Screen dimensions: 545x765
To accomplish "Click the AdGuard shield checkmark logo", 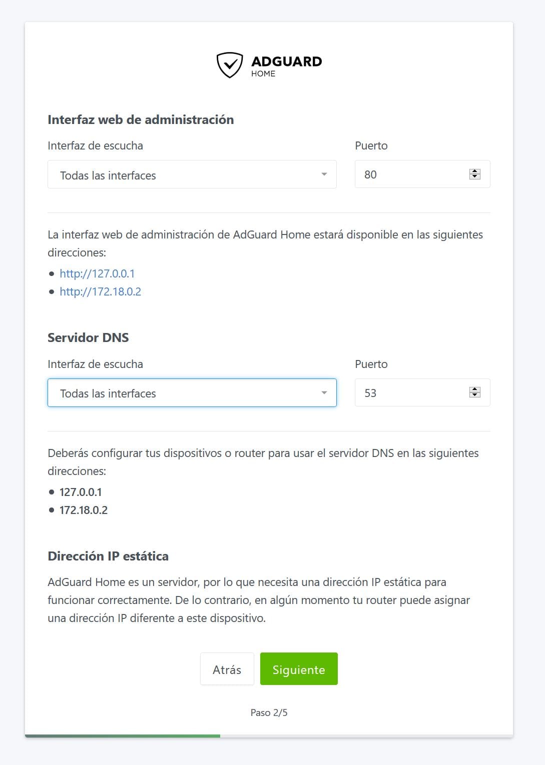I will 230,65.
